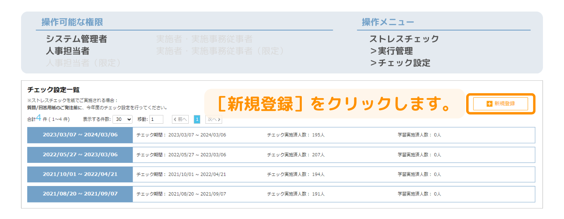
Task: Open the 2021/08/20 ~ 2021/09/07 check setting
Action: (x=80, y=194)
